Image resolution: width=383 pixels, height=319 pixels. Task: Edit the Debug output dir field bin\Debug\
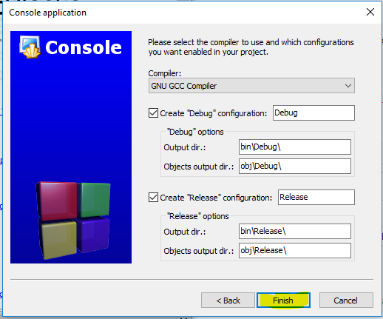click(295, 147)
